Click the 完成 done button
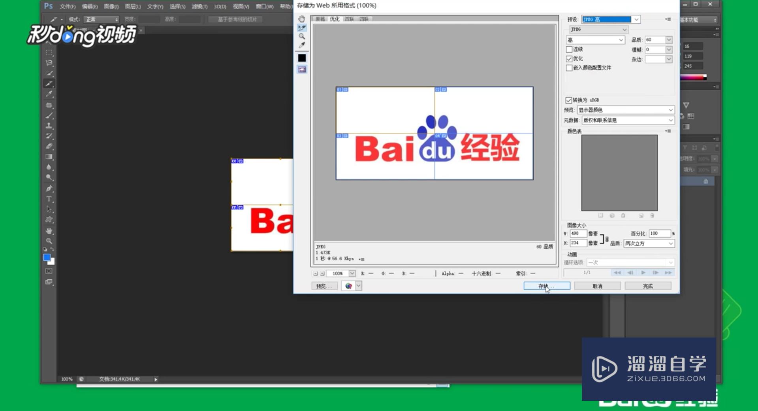 (x=648, y=286)
